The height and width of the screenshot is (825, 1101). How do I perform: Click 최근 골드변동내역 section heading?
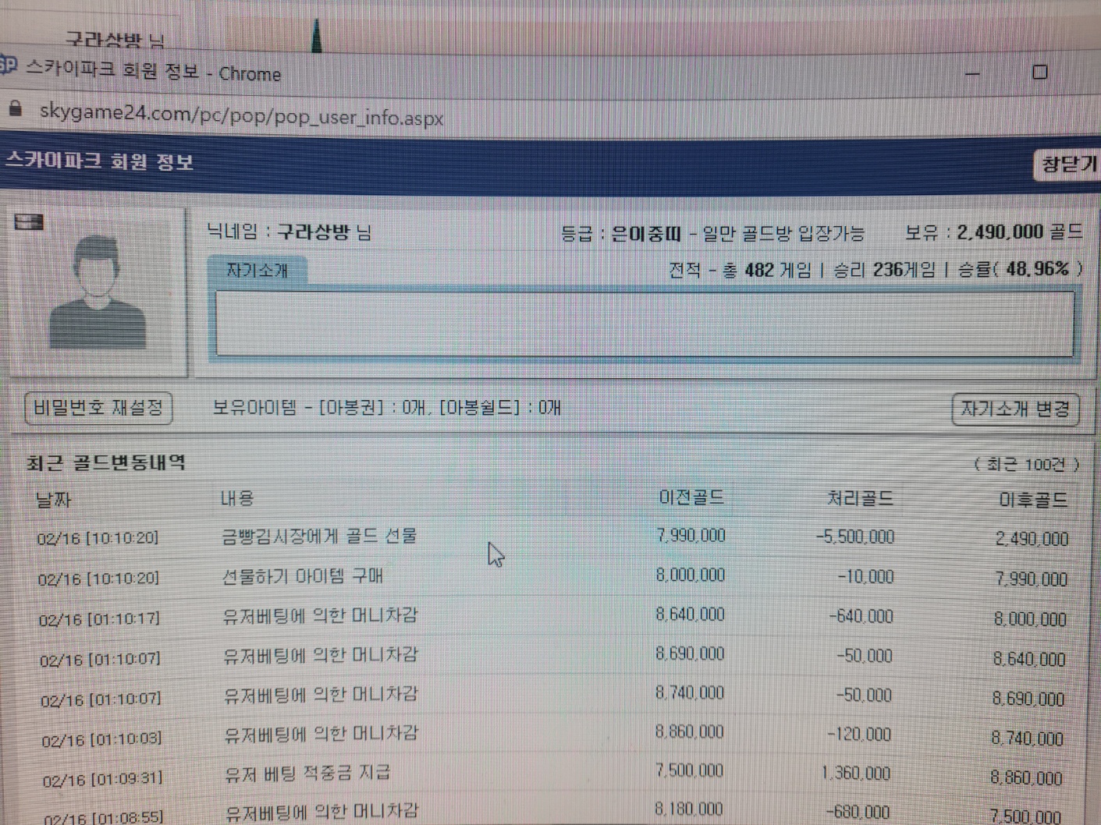[x=106, y=462]
